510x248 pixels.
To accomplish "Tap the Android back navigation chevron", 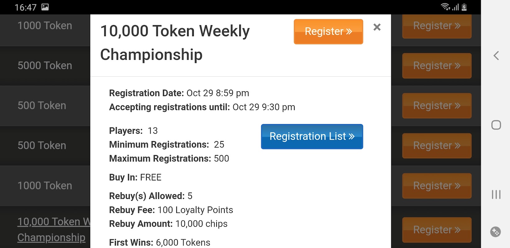I will click(x=496, y=56).
